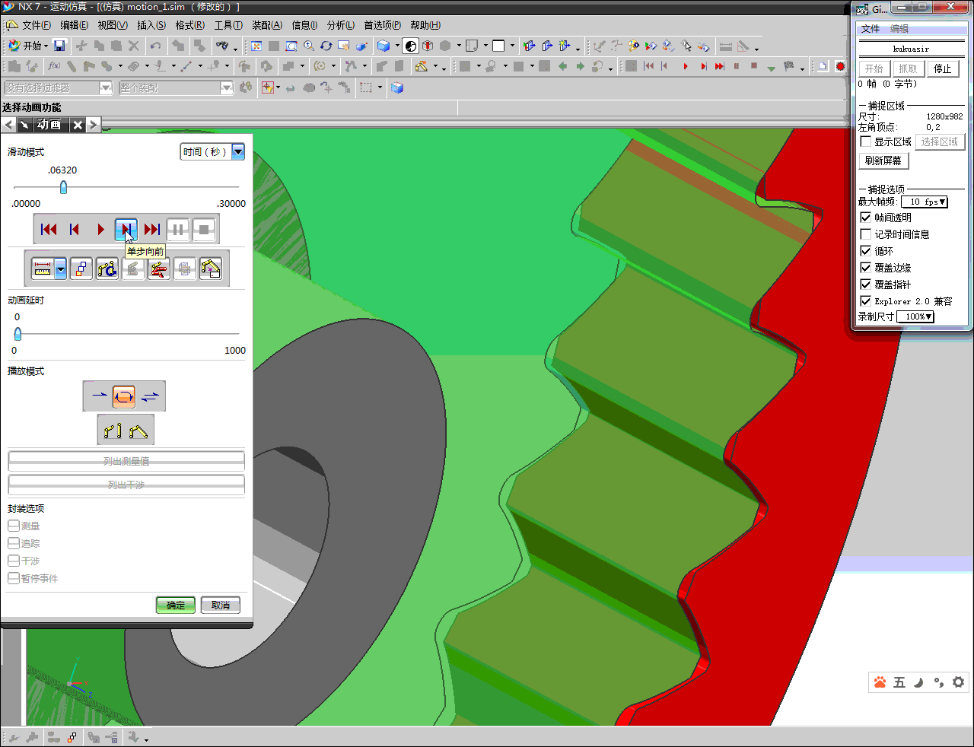Select play once mode arrow
This screenshot has width=974, height=747.
click(99, 396)
